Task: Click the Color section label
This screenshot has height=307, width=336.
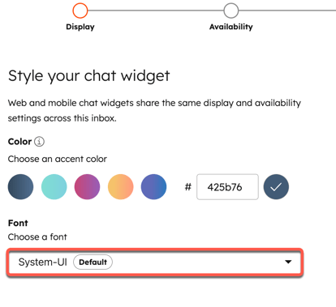Action: (x=19, y=142)
